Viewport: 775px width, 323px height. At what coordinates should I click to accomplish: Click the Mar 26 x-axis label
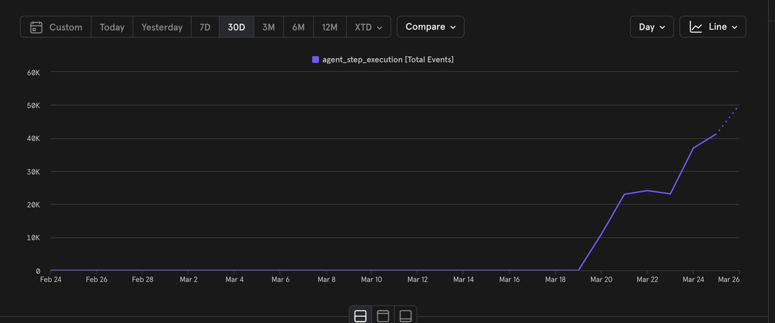(x=728, y=279)
